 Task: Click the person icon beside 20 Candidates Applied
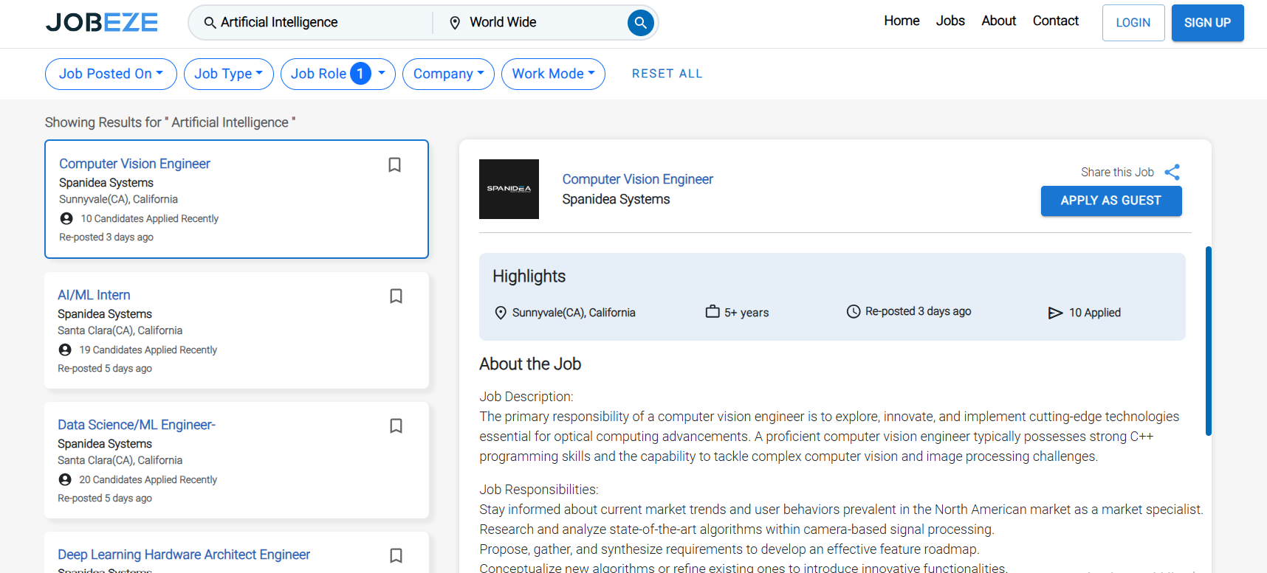point(65,479)
